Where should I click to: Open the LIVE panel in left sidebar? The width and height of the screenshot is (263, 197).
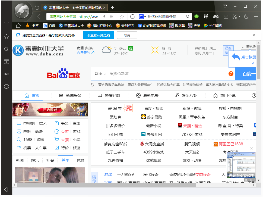7,74
